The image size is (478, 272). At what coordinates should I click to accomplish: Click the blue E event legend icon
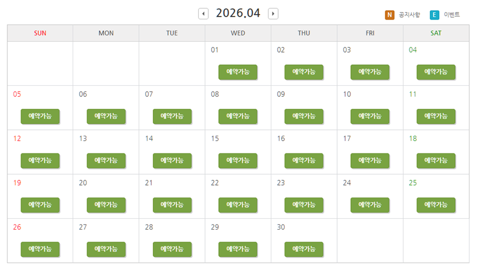[434, 15]
